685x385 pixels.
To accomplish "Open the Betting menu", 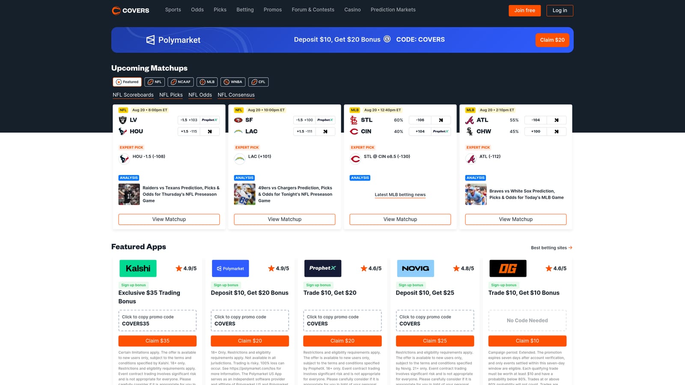I will [245, 9].
